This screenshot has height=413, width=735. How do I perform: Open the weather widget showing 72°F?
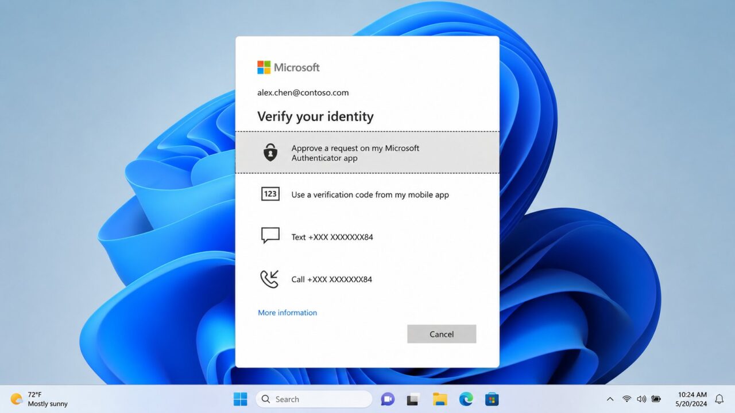pos(39,399)
